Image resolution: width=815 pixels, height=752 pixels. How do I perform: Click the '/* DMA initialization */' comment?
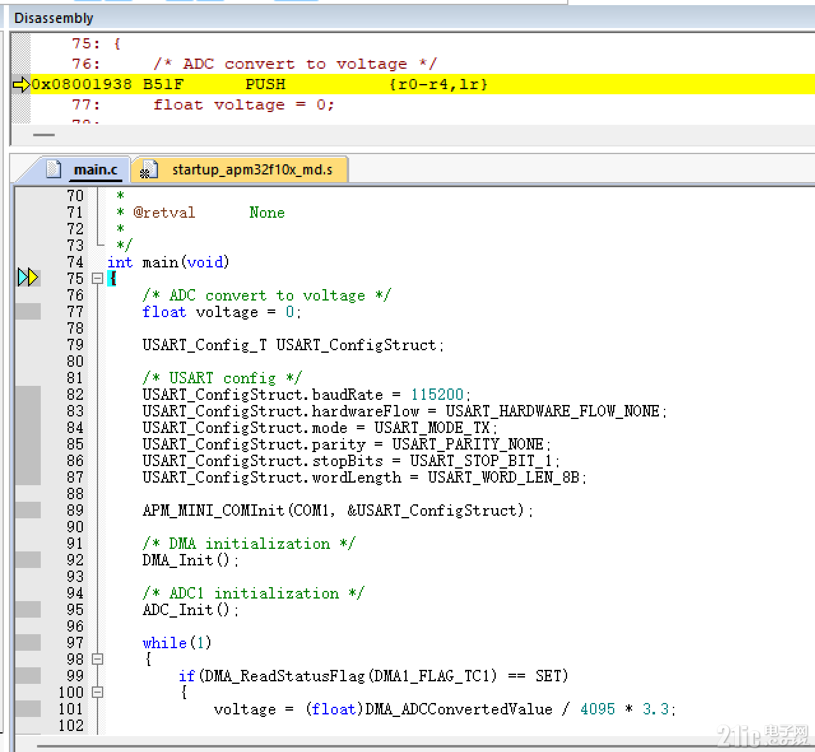click(x=249, y=544)
